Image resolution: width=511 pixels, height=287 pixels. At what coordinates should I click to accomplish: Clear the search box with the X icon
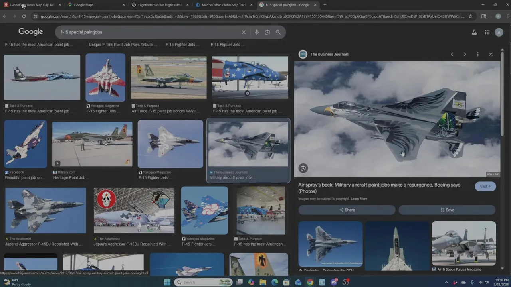[x=244, y=32]
